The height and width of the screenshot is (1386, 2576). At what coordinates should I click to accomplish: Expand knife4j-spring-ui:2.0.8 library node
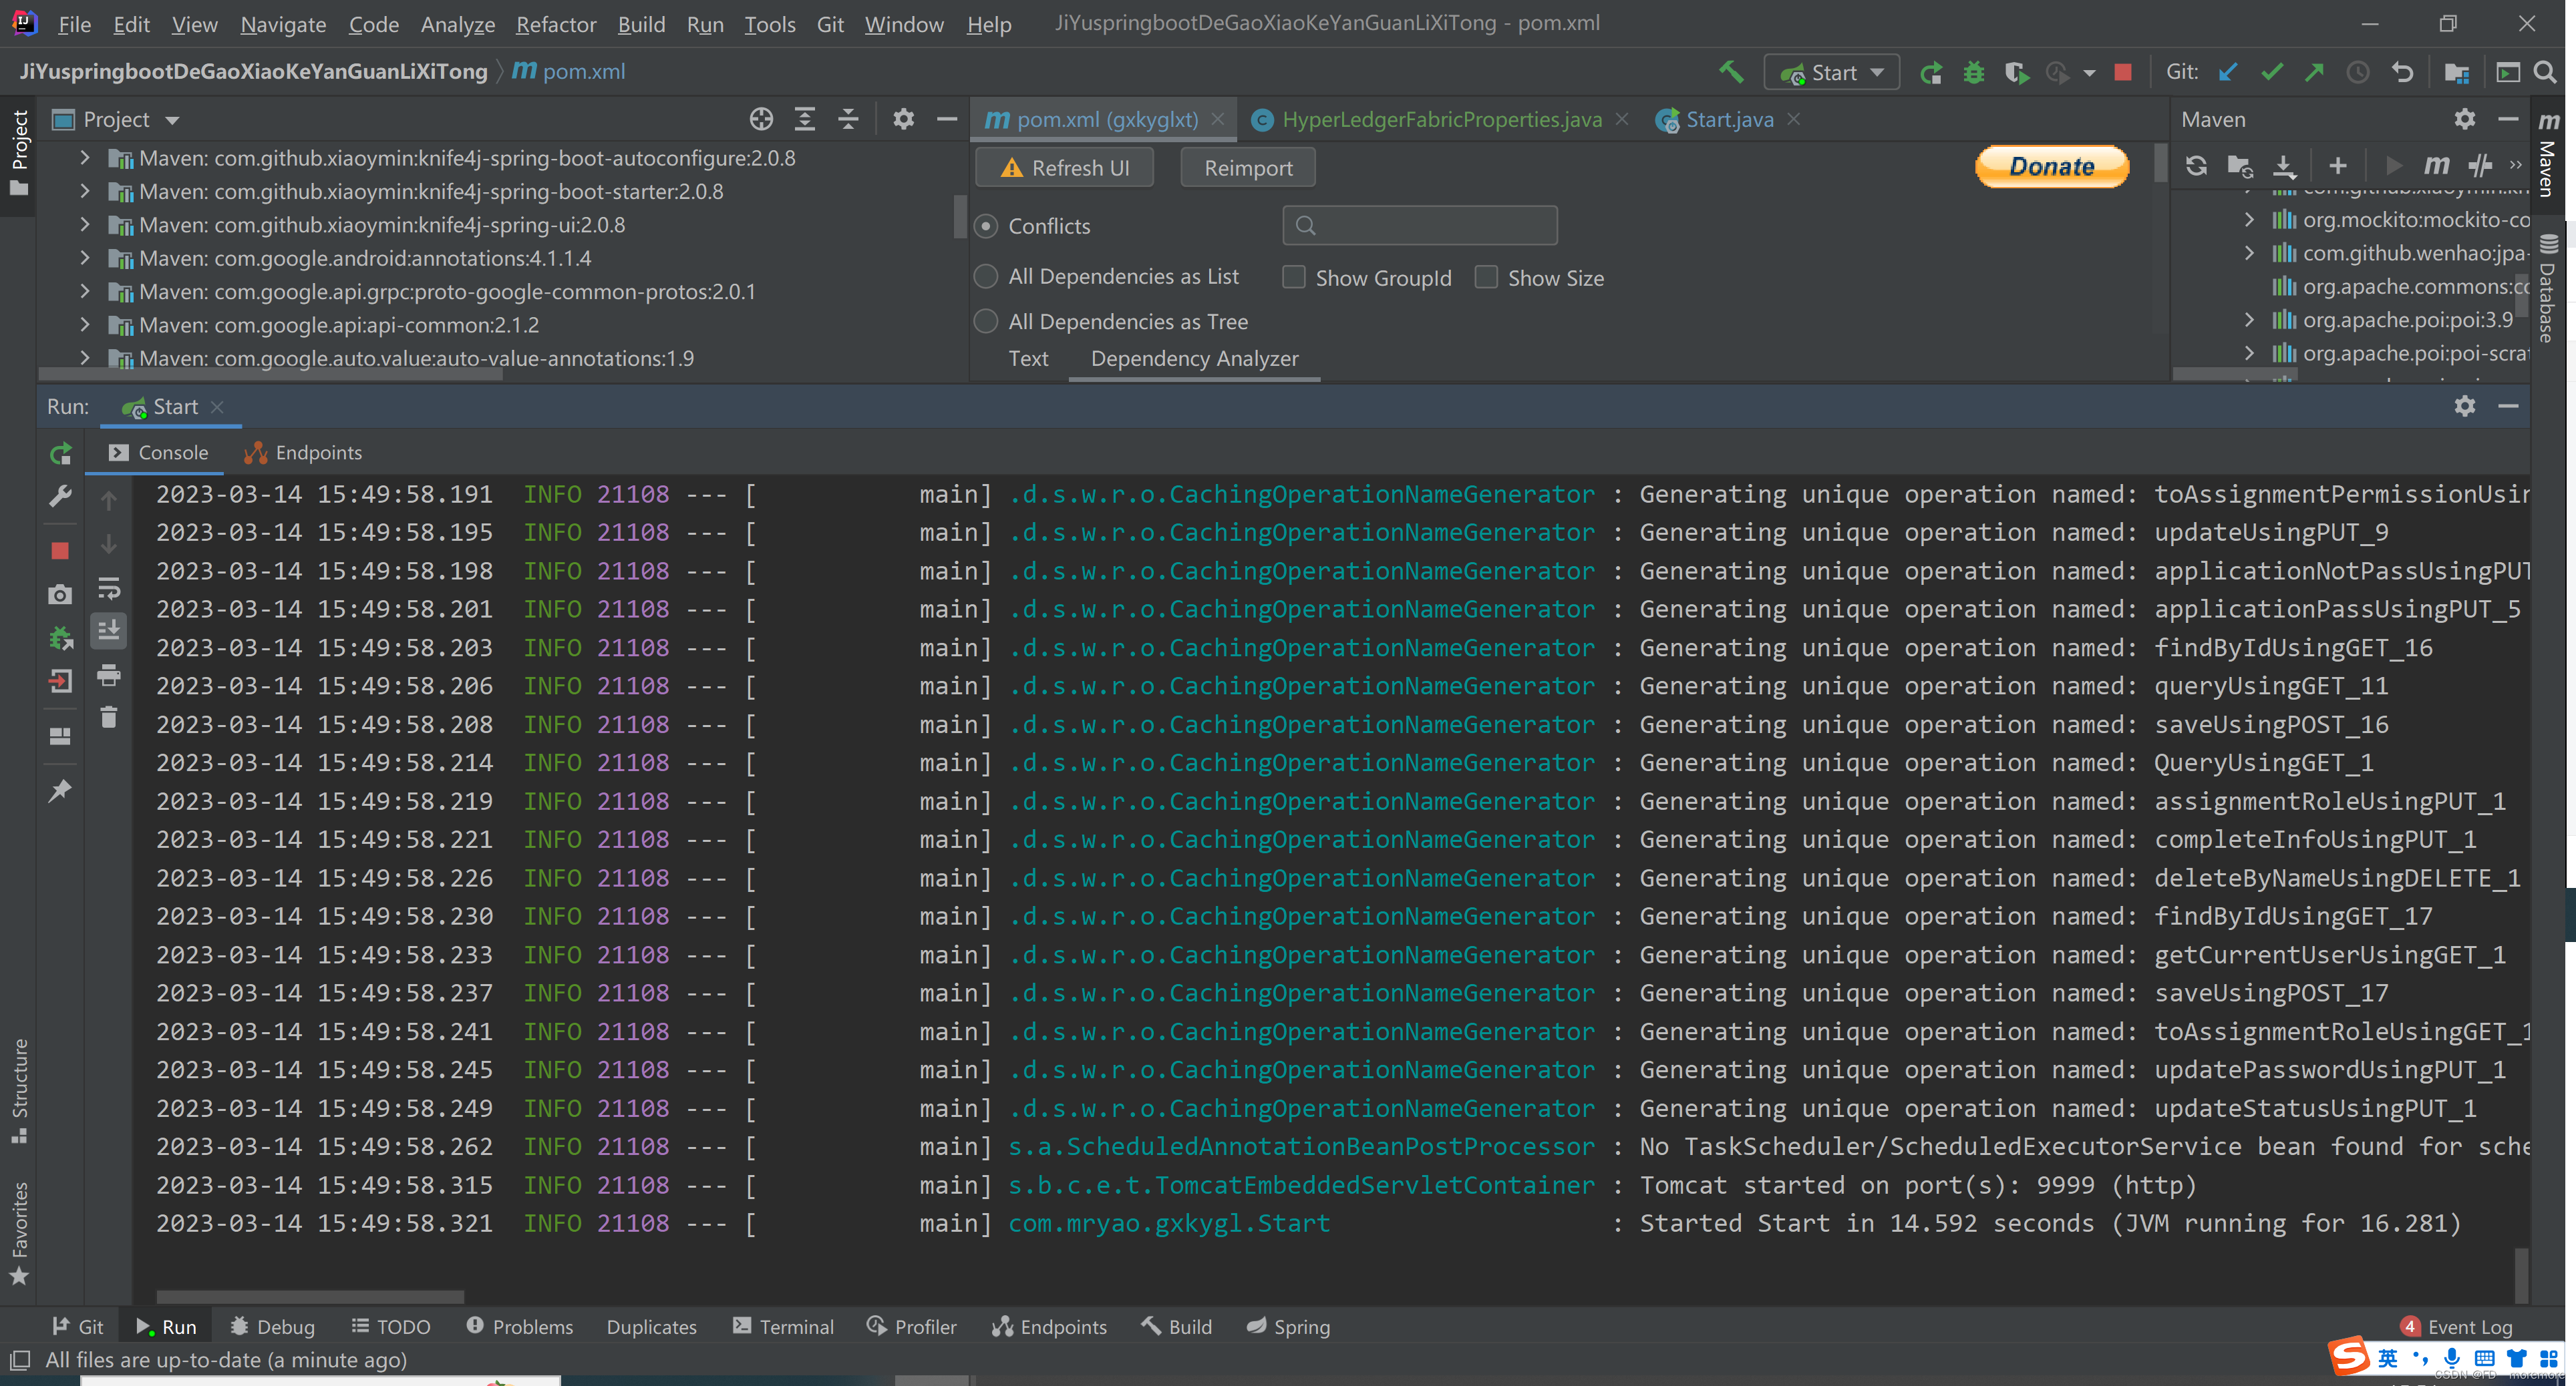85,225
